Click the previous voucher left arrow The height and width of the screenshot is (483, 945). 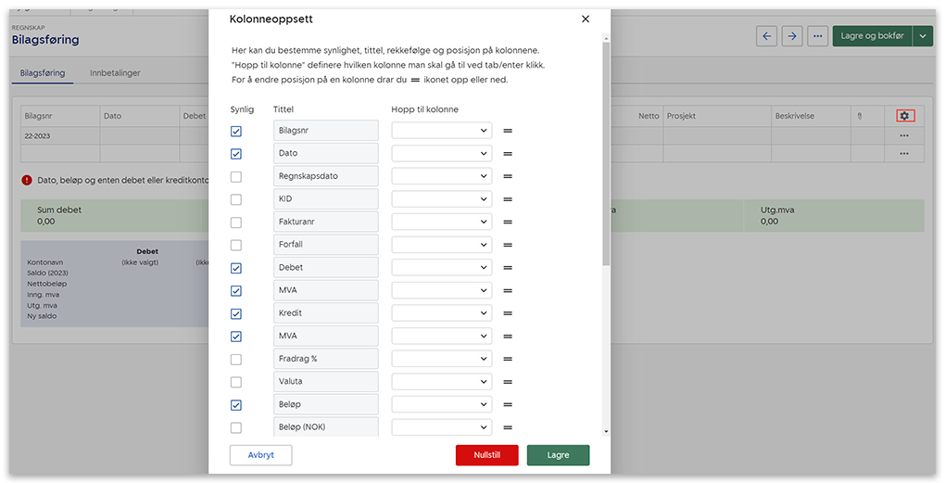point(766,36)
